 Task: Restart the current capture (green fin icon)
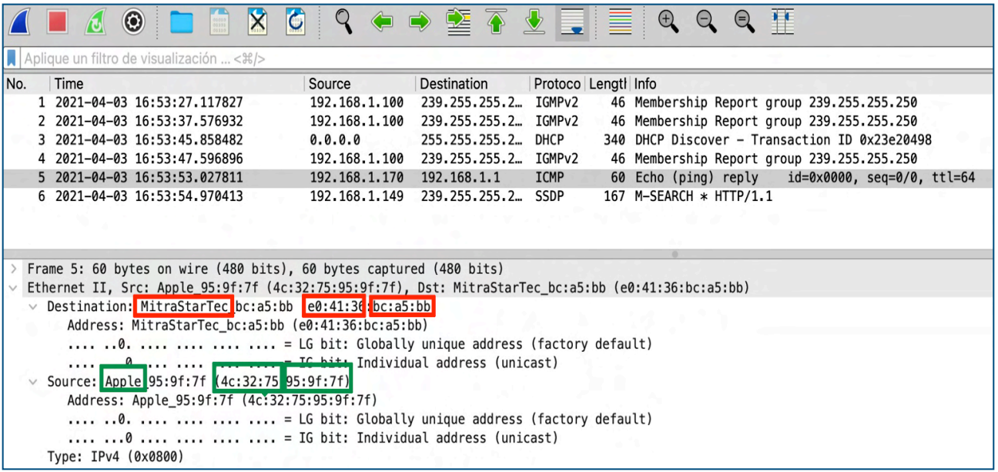(95, 22)
